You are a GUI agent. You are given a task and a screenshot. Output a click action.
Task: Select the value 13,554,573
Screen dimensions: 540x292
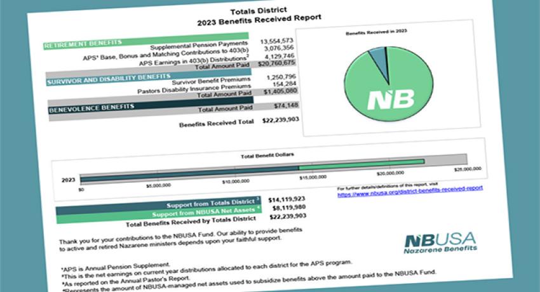276,41
